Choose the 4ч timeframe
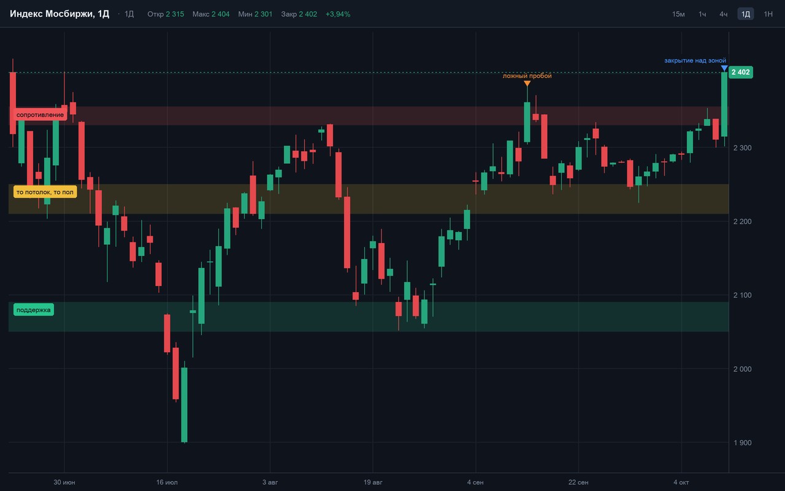The image size is (785, 491). pyautogui.click(x=724, y=14)
